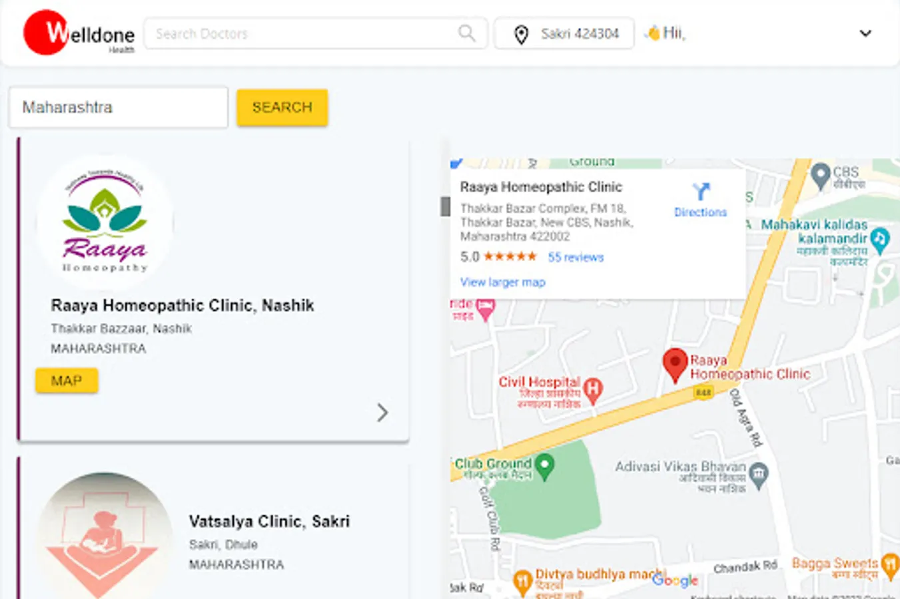Click View larger map link

503,282
